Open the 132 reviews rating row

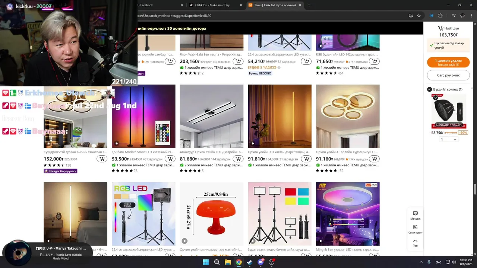click(x=330, y=171)
